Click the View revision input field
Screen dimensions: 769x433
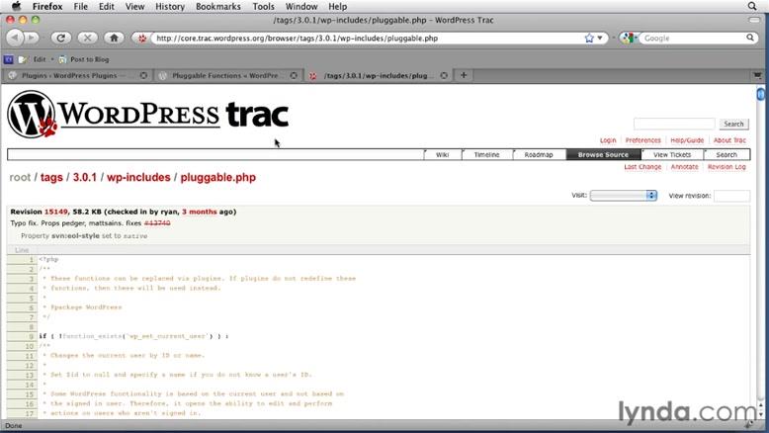click(x=731, y=196)
